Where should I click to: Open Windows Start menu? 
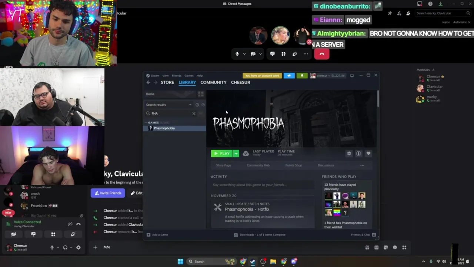click(x=180, y=261)
